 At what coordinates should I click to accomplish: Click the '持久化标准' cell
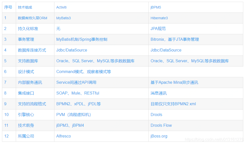35,29
